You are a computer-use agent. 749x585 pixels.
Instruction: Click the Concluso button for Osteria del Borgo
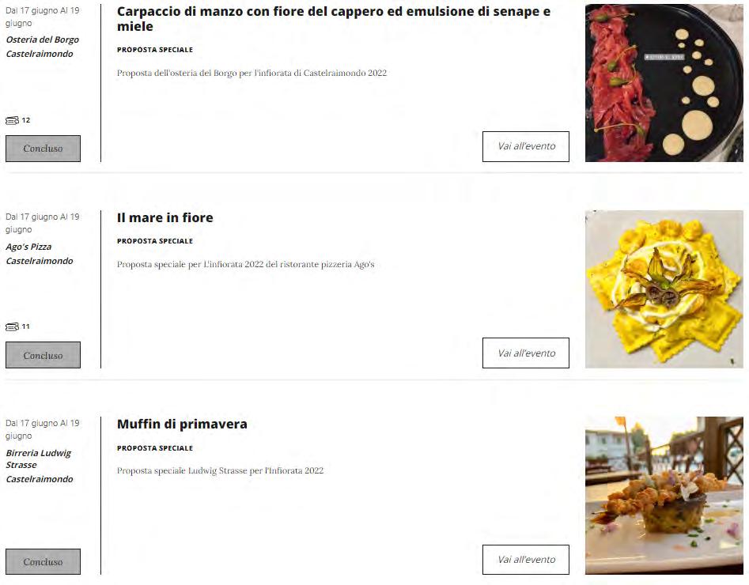pyautogui.click(x=43, y=149)
